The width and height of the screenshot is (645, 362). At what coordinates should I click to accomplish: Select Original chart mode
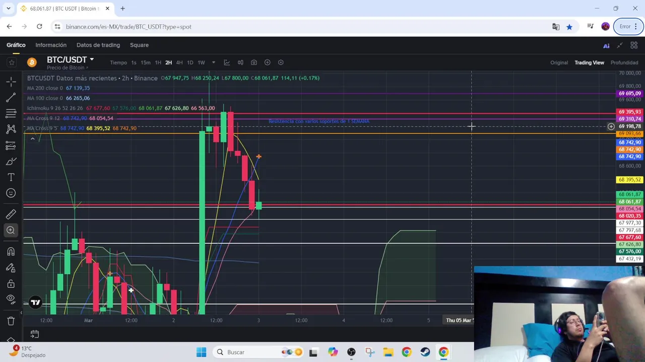pyautogui.click(x=559, y=62)
